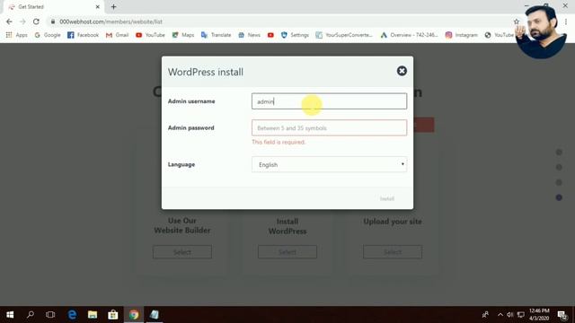Open the Action Center notifications
The width and height of the screenshot is (575, 323).
[x=562, y=315]
